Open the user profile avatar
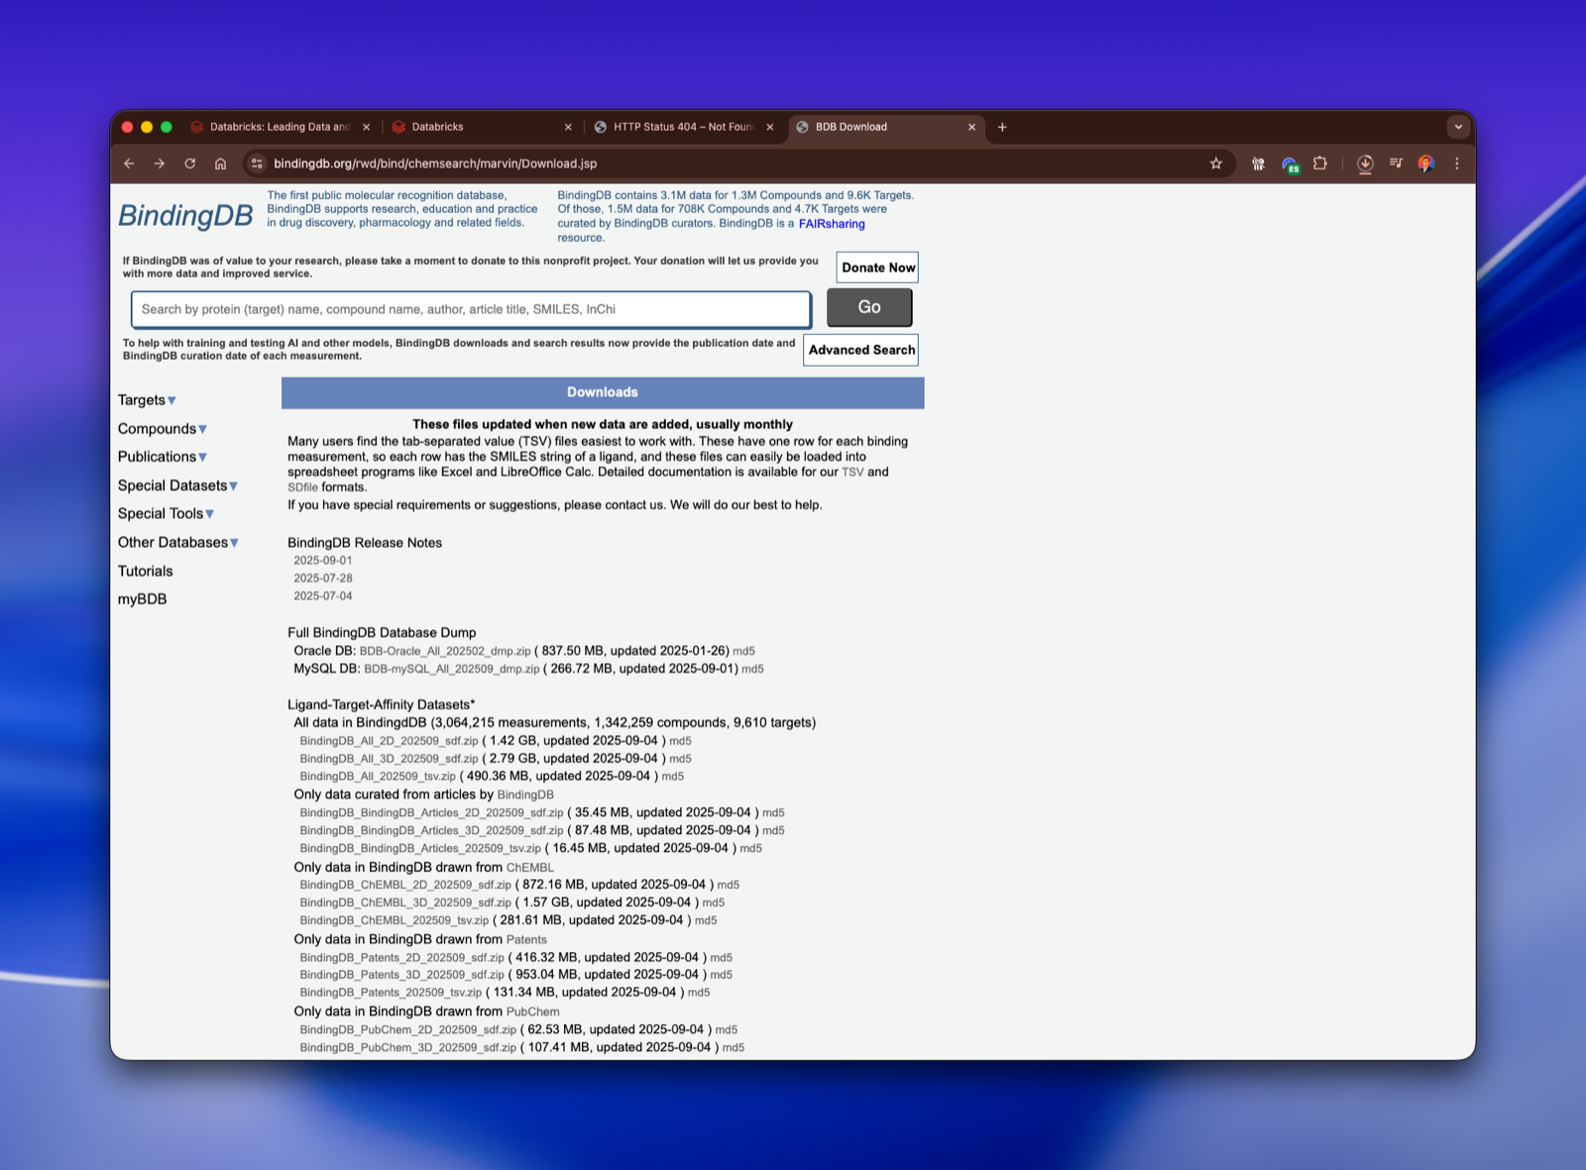The width and height of the screenshot is (1586, 1170). click(1425, 163)
